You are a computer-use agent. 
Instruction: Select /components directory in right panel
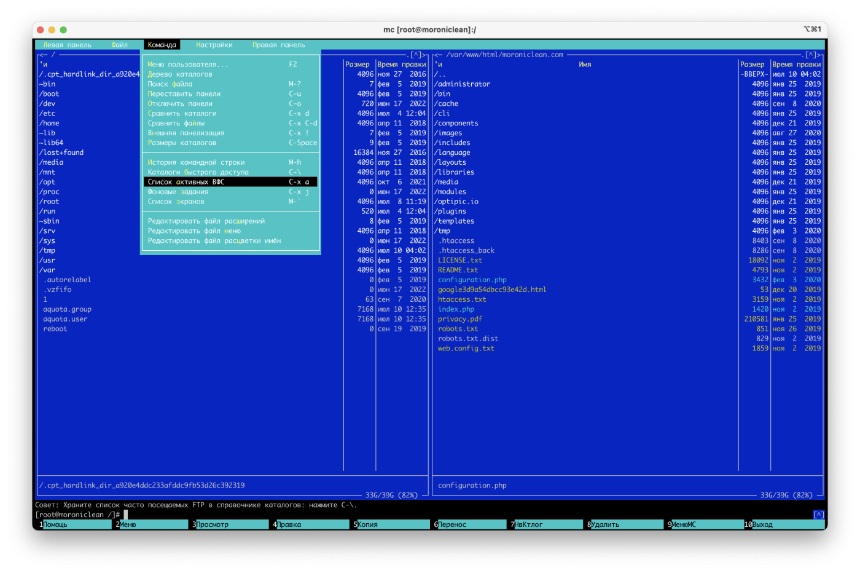[628, 124]
